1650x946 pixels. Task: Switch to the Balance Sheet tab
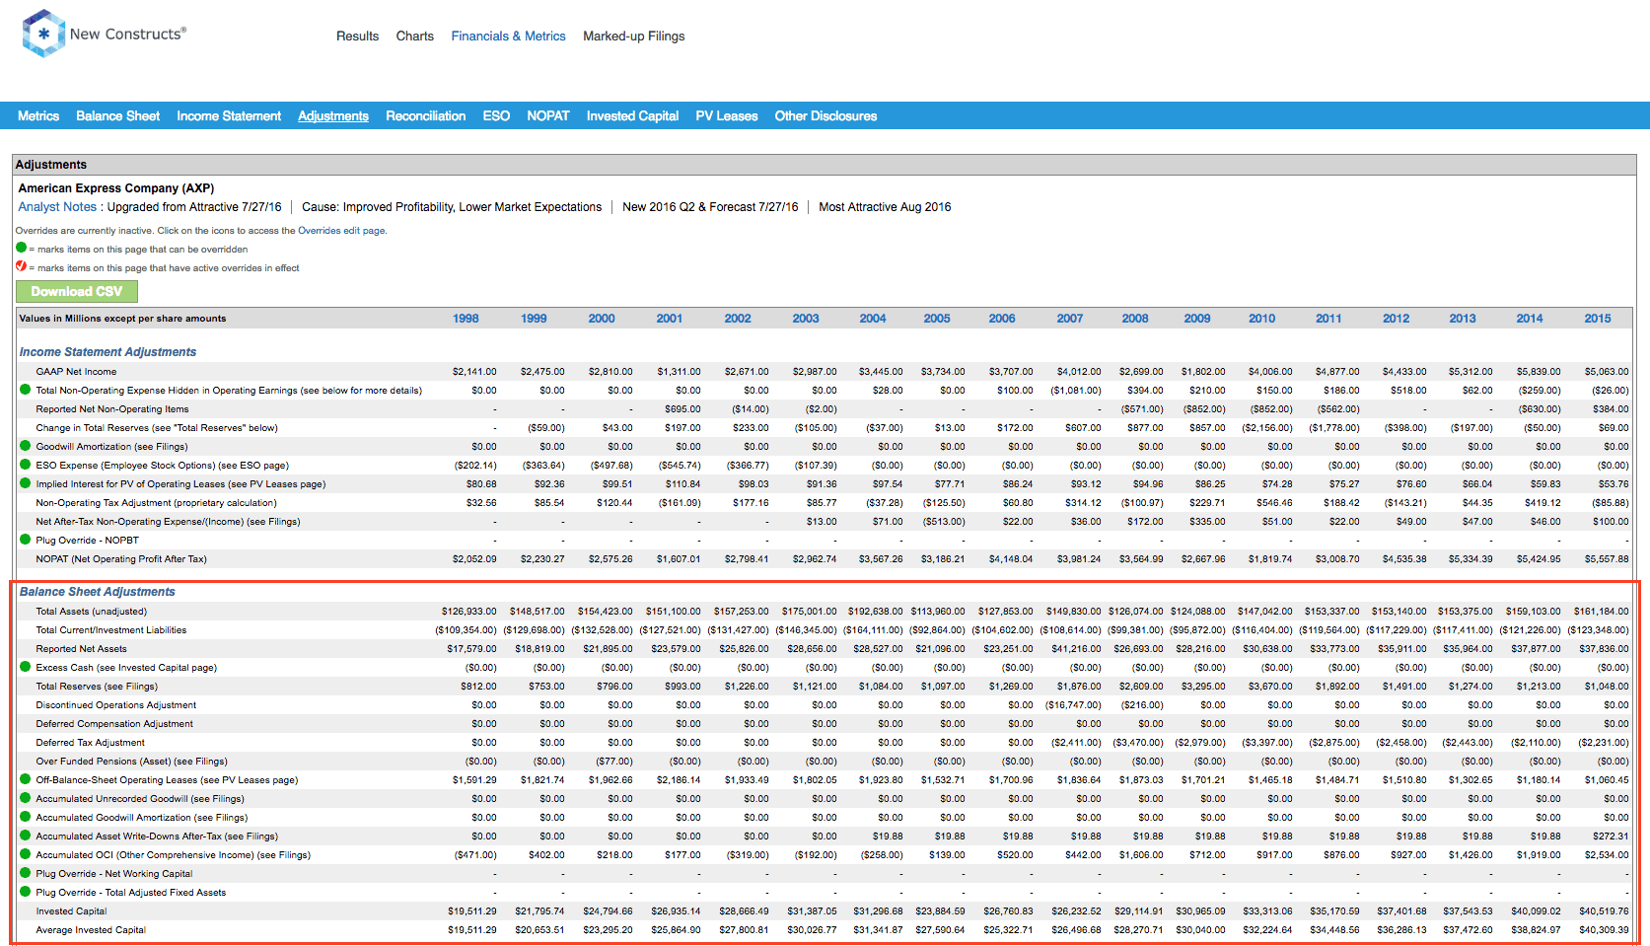point(118,116)
